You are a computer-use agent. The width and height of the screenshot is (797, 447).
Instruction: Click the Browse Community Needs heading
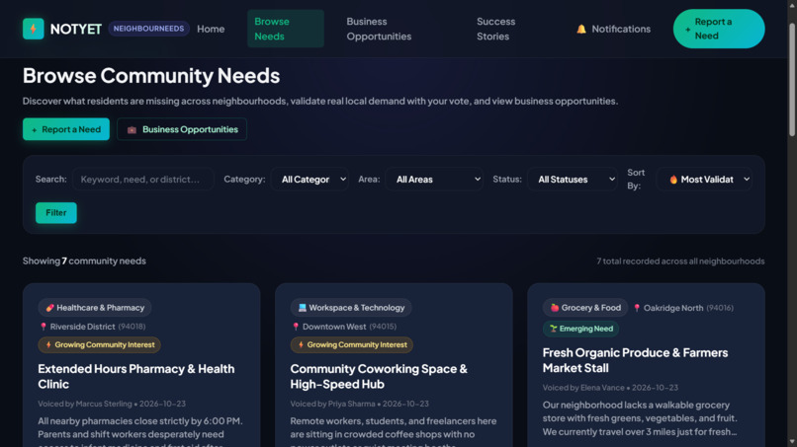click(x=151, y=76)
